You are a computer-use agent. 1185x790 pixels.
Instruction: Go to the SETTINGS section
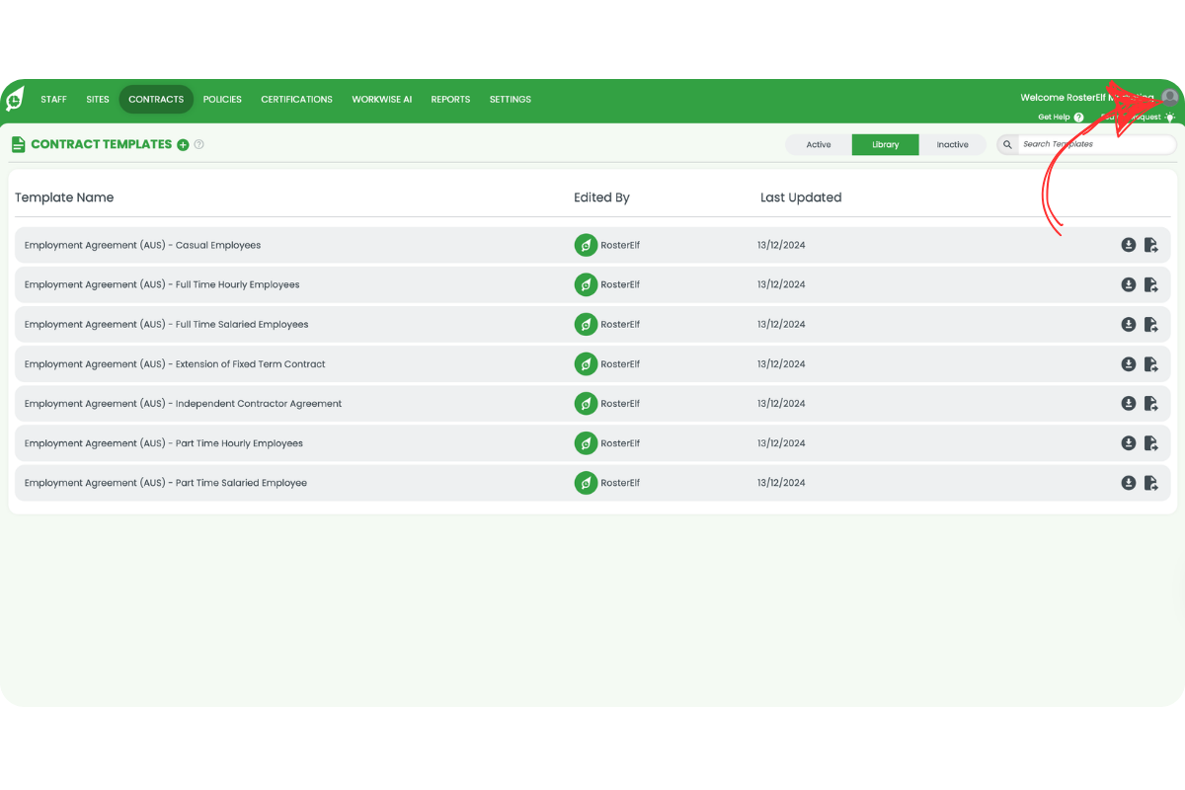click(511, 100)
